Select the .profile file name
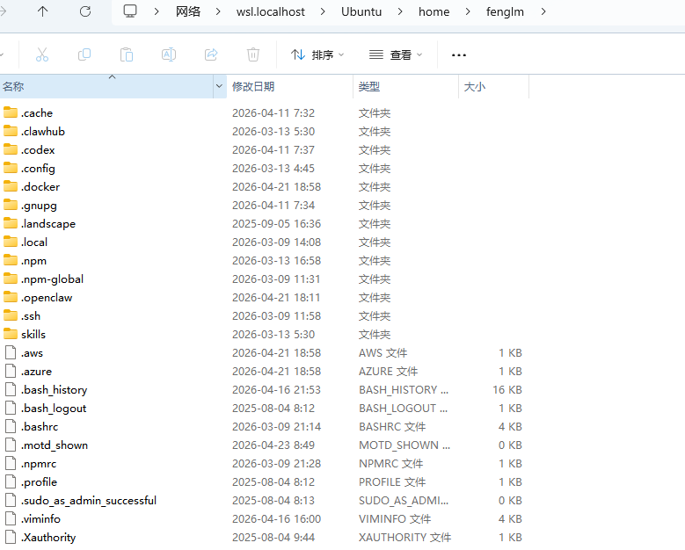The width and height of the screenshot is (685, 550). click(39, 481)
